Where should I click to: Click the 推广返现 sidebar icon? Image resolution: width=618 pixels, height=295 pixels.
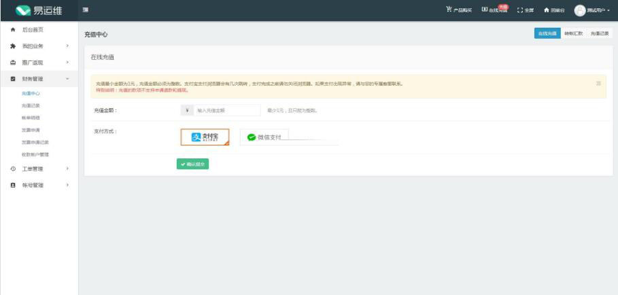(13, 63)
